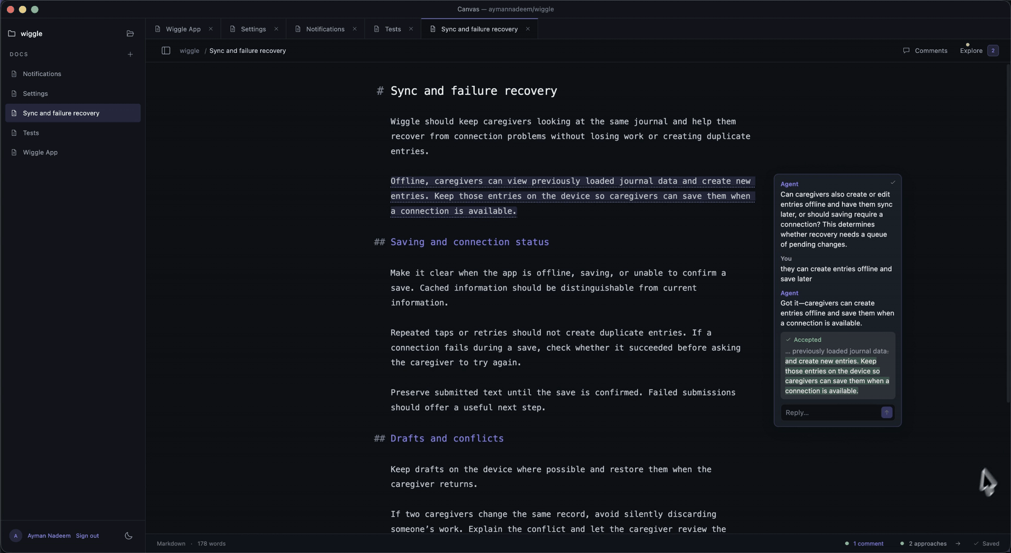1011x553 pixels.
Task: Click Sign out link
Action: 87,536
